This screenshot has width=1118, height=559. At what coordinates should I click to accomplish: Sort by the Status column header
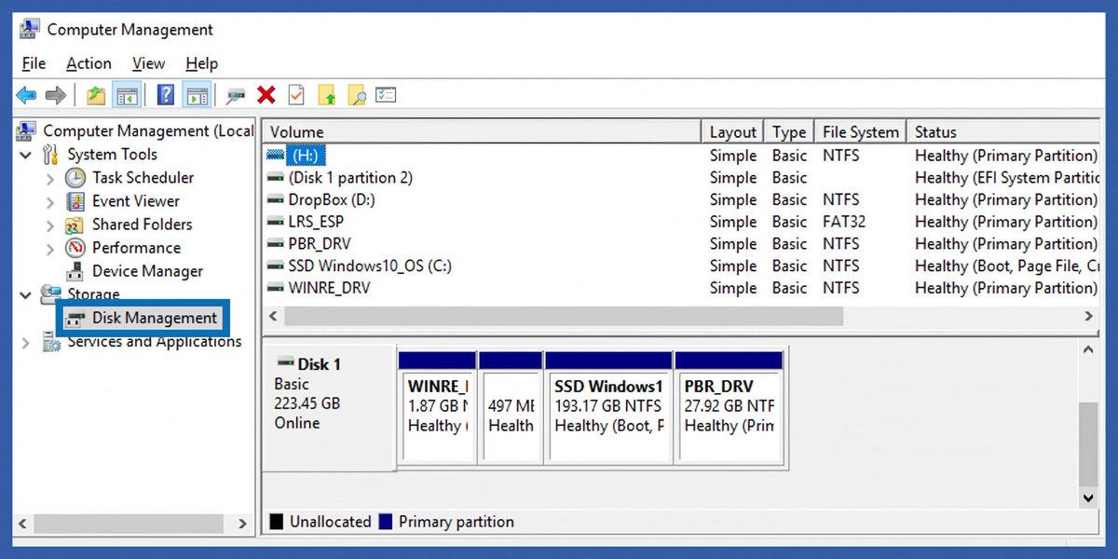pos(1003,131)
